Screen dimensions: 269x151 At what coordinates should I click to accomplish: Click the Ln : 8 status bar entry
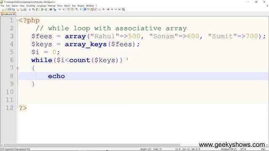click(x=178, y=149)
